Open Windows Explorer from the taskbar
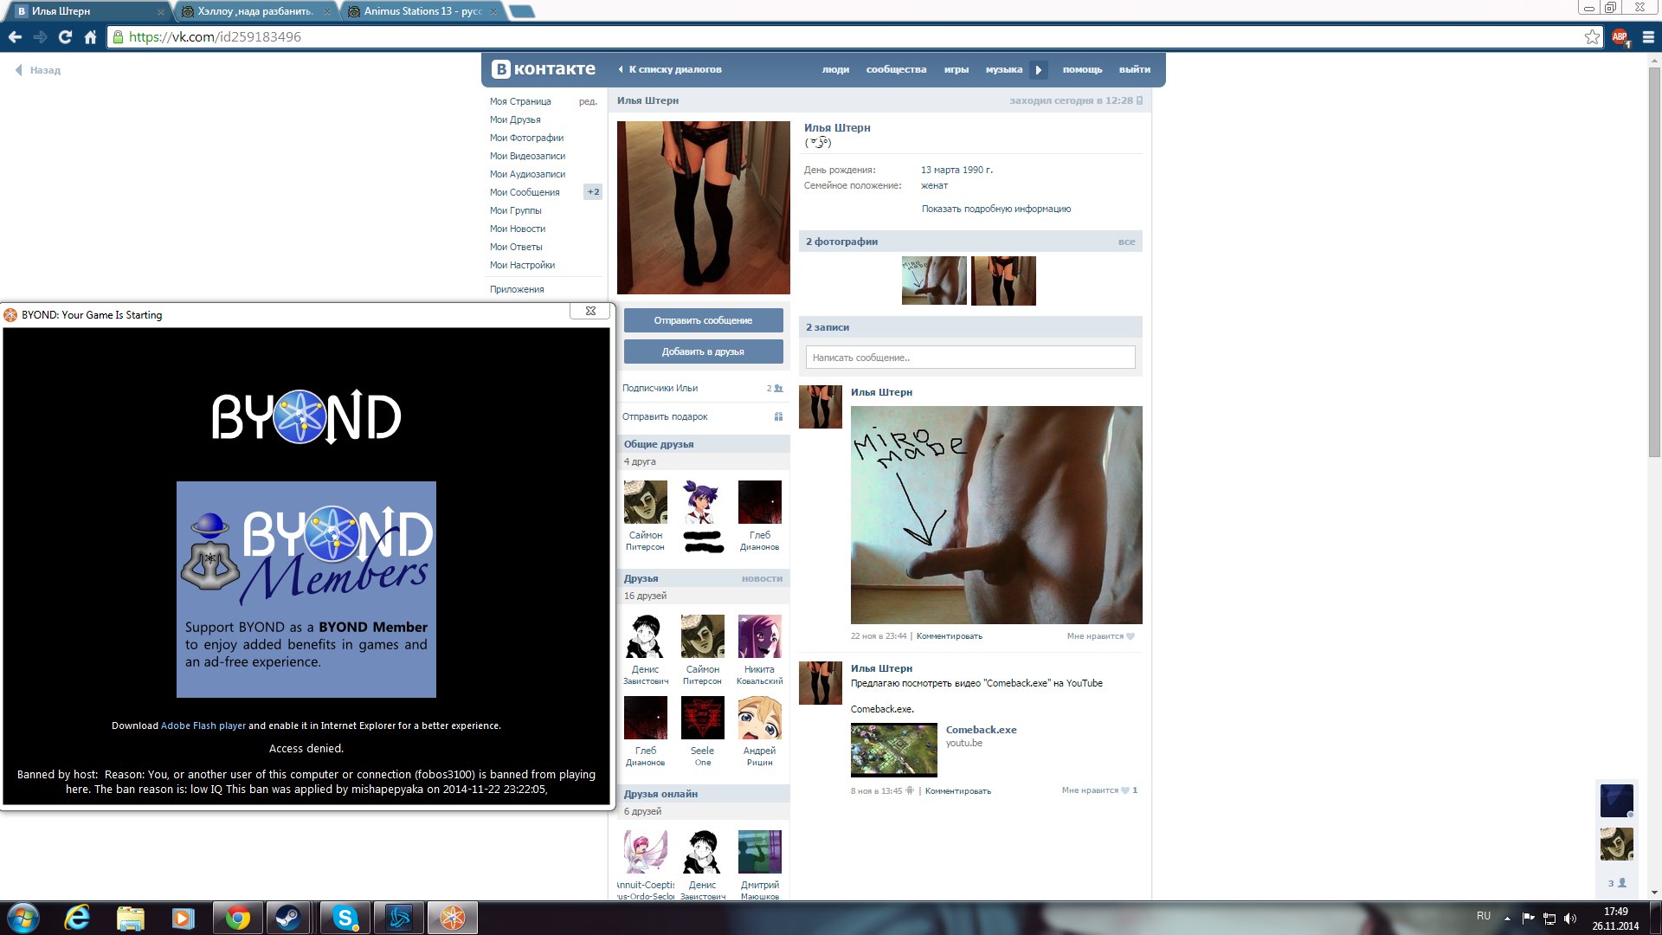 click(130, 918)
